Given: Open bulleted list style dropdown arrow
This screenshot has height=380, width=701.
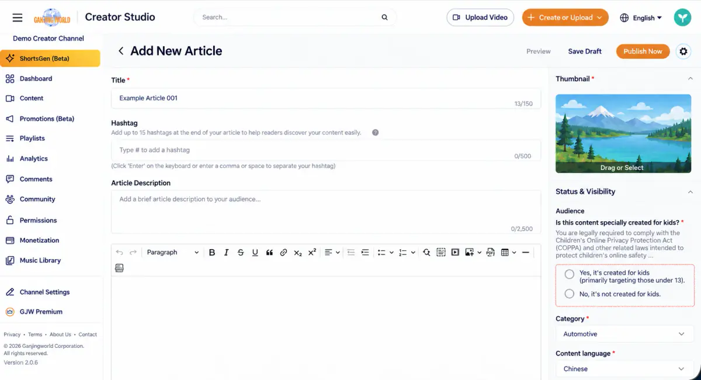Looking at the screenshot, I should tap(391, 252).
